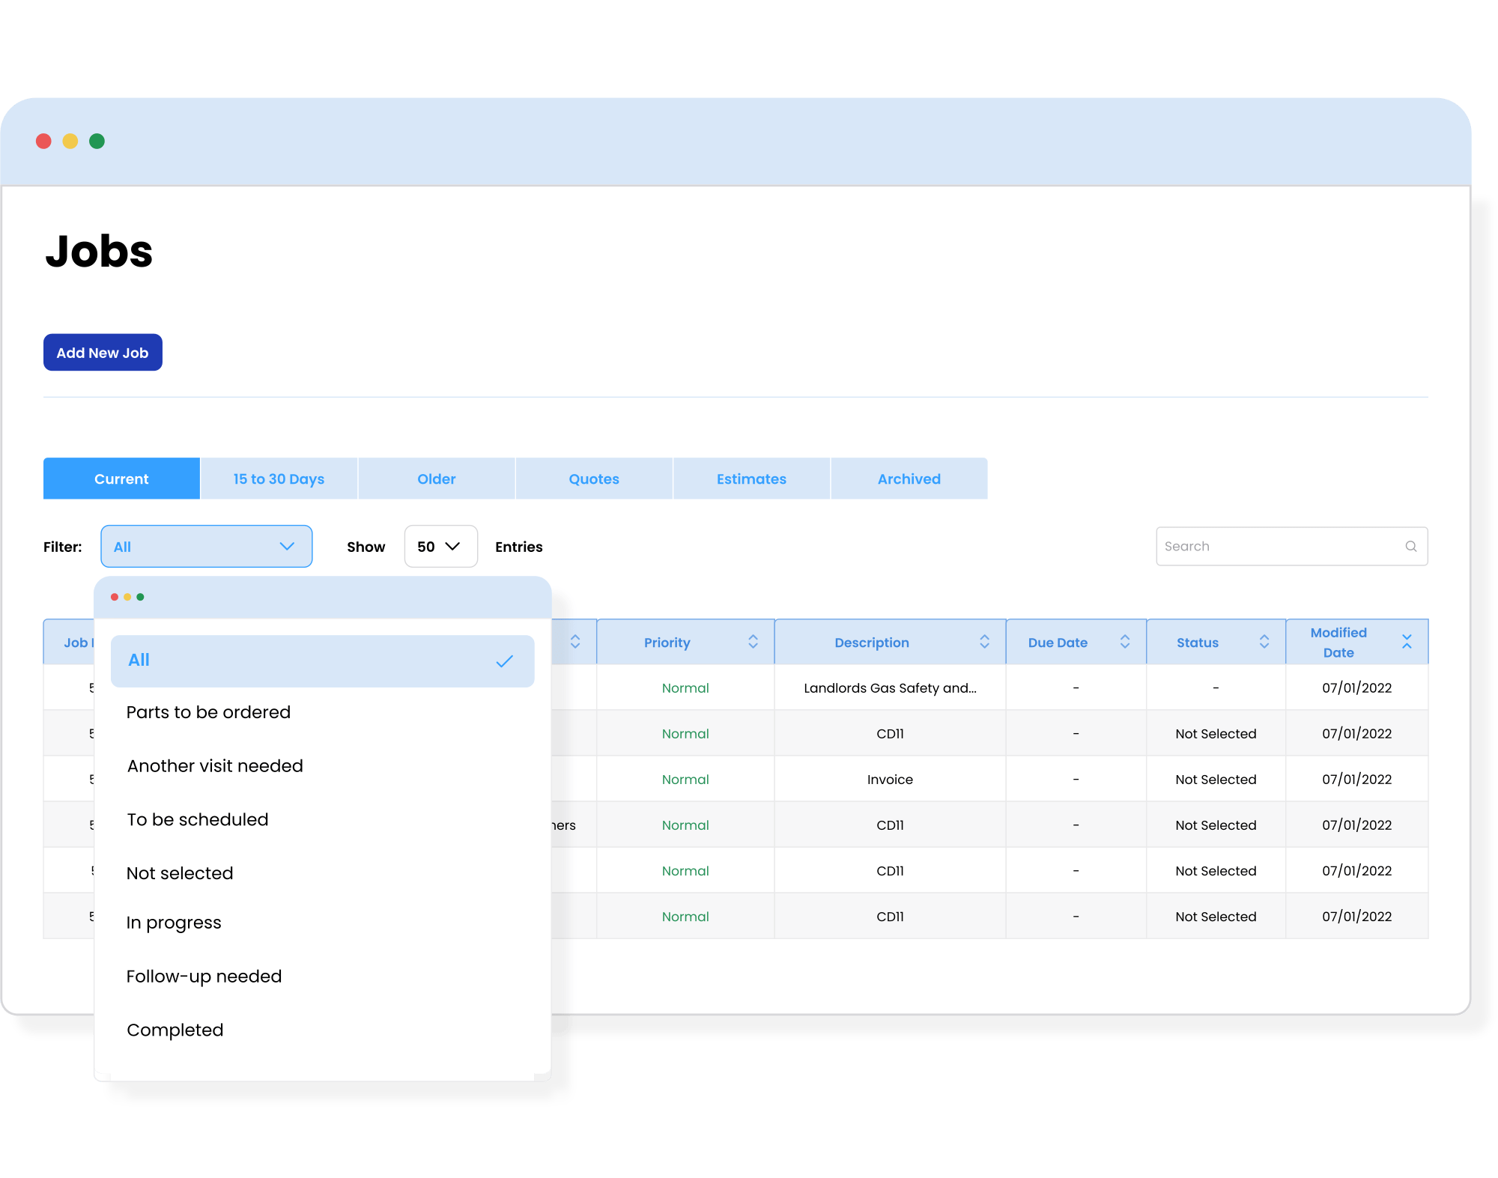
Task: Click the red dot on the filter popup
Action: pos(114,597)
